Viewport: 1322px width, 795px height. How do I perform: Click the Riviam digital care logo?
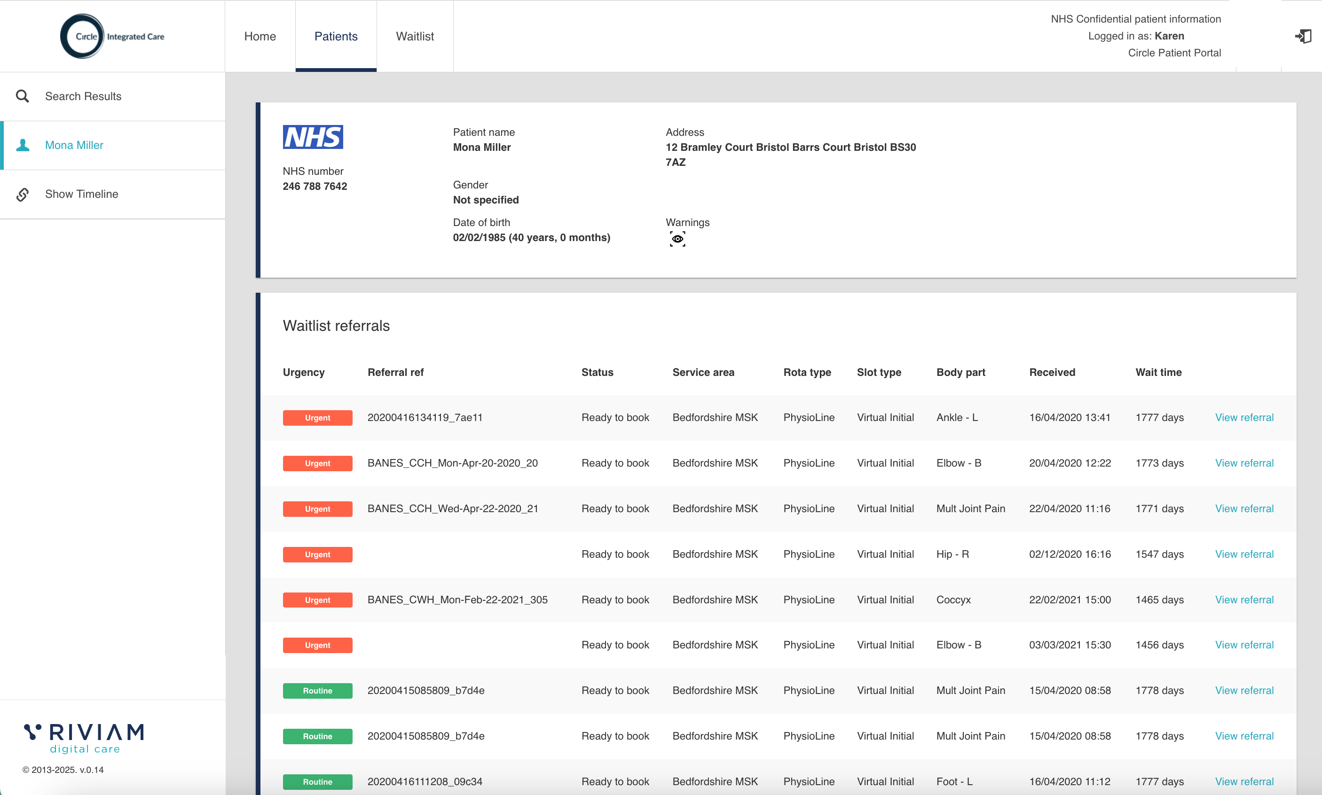tap(85, 738)
